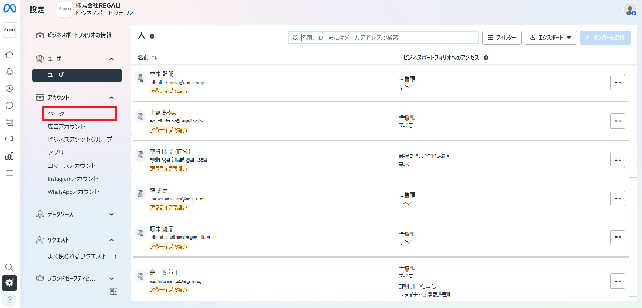The image size is (642, 308).
Task: Open the bar chart insights icon
Action: (x=10, y=156)
